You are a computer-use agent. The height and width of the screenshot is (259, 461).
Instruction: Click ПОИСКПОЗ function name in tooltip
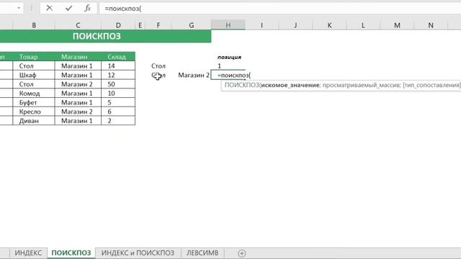click(242, 85)
